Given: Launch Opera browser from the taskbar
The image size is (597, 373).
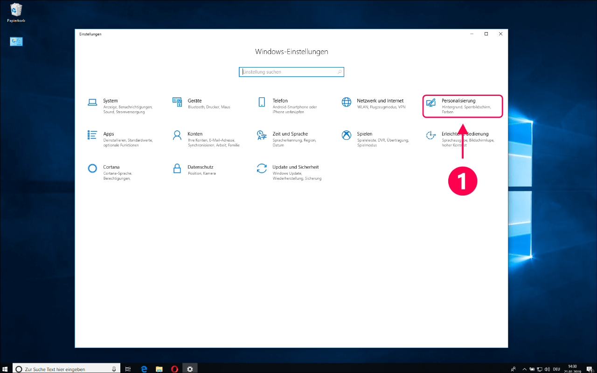Looking at the screenshot, I should 174,369.
